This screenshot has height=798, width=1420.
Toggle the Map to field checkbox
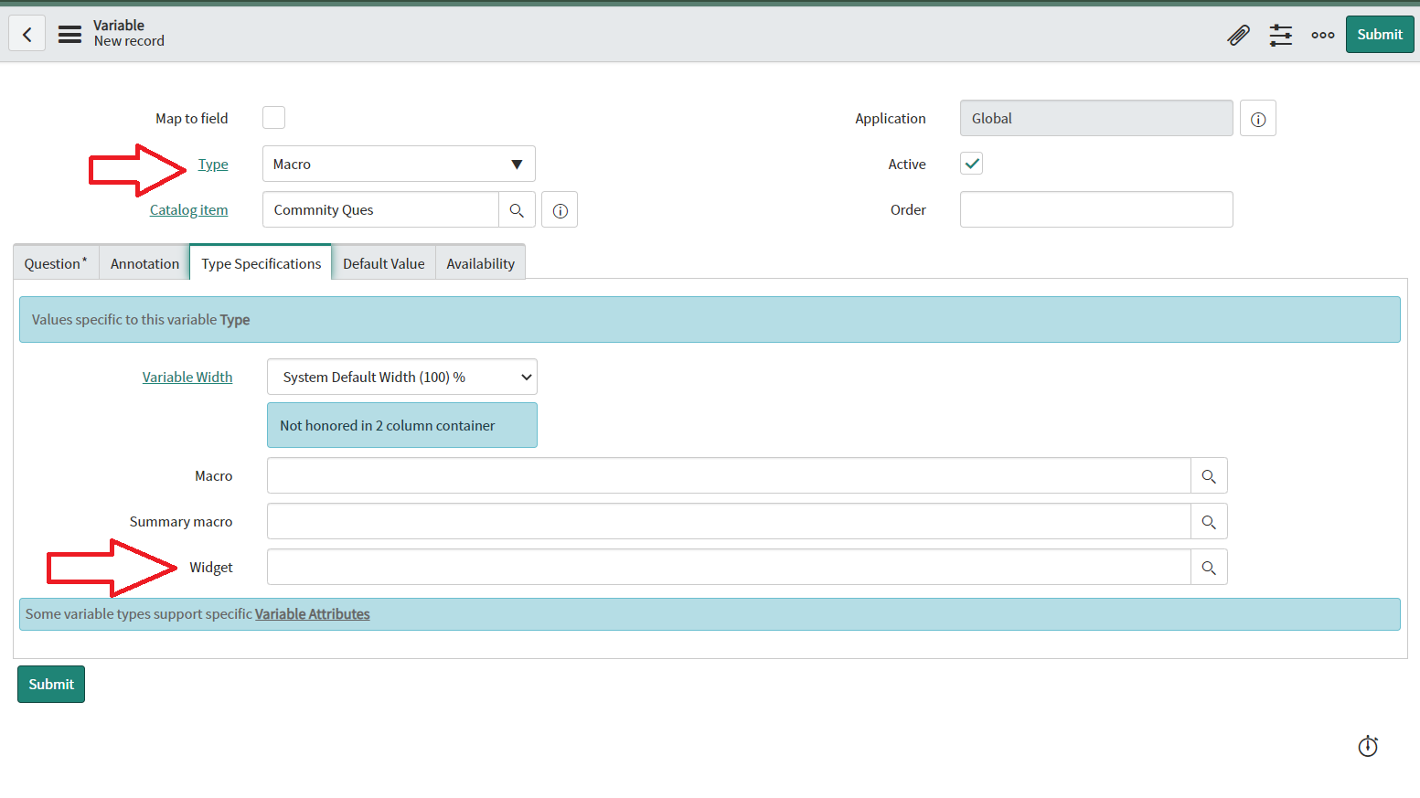tap(273, 118)
